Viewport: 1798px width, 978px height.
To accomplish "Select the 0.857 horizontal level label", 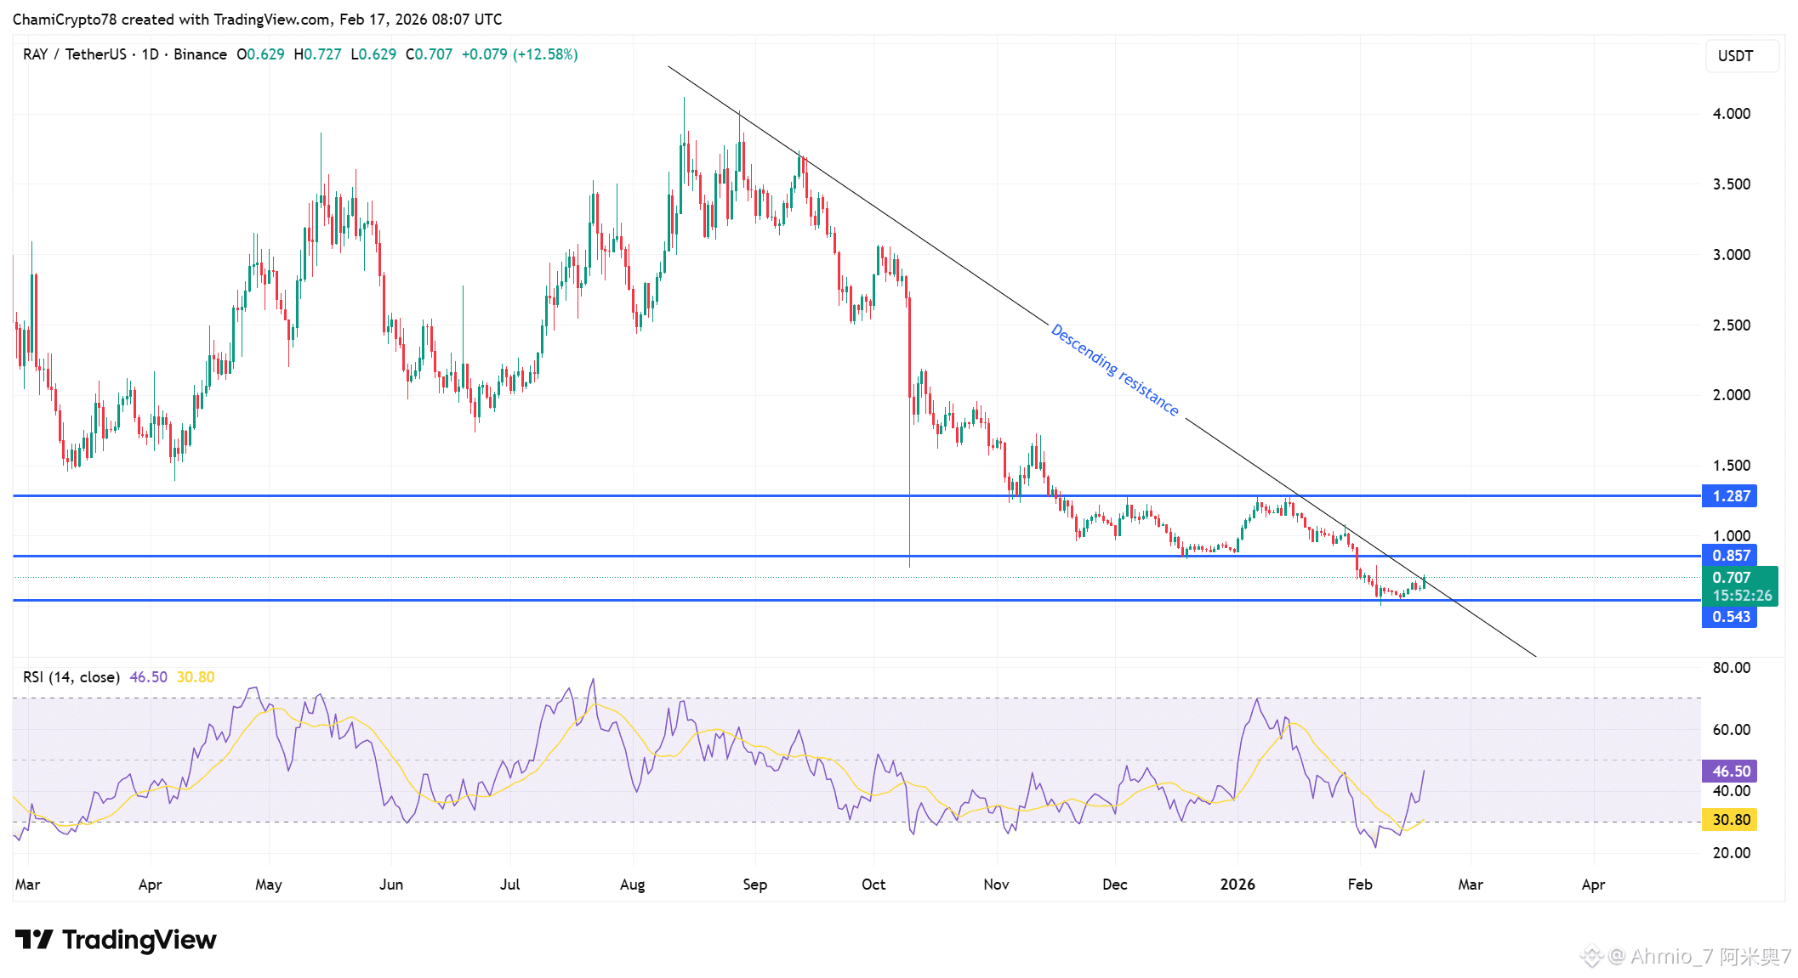I will point(1733,555).
